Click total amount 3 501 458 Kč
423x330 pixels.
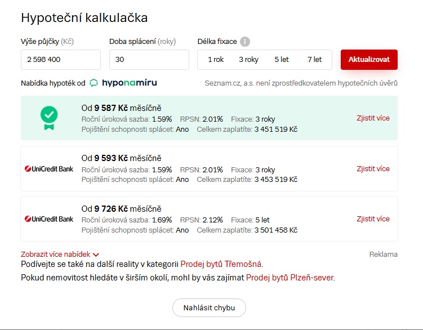[x=275, y=230]
